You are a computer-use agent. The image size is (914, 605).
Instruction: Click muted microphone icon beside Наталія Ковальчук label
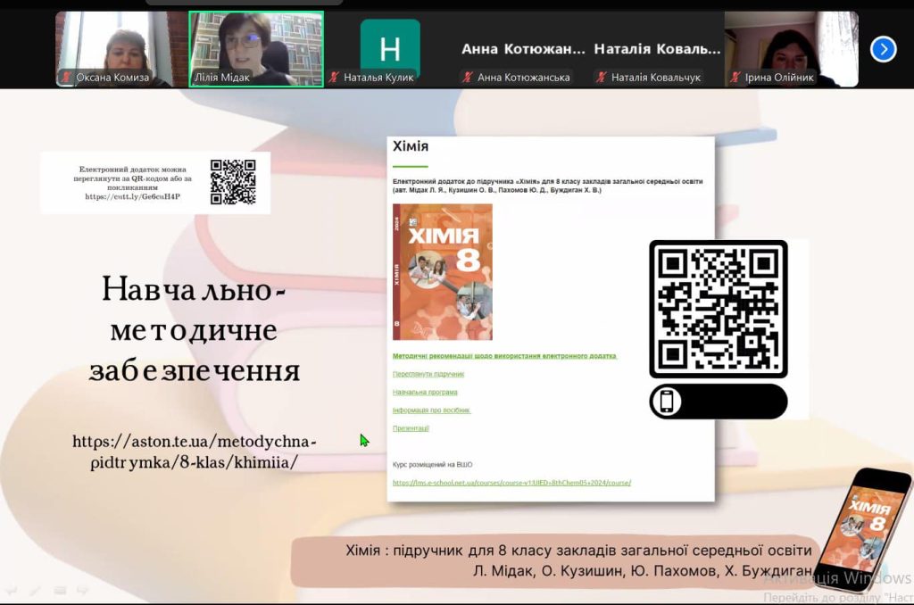(x=601, y=77)
